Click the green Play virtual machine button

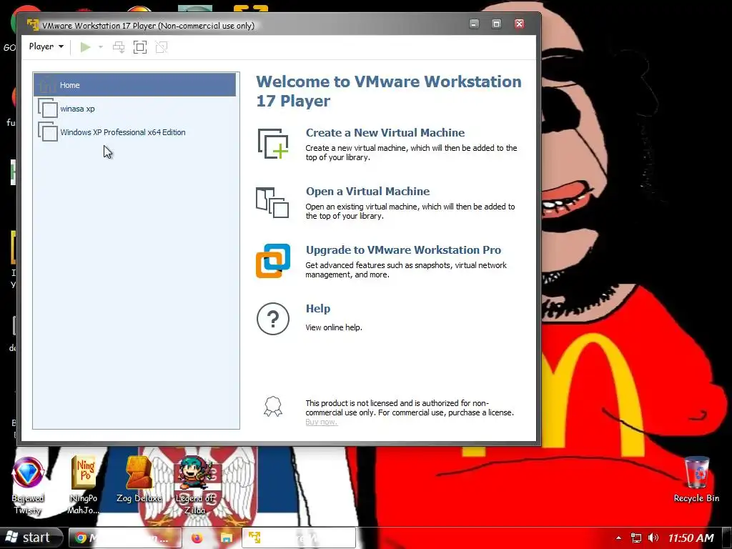click(x=86, y=46)
